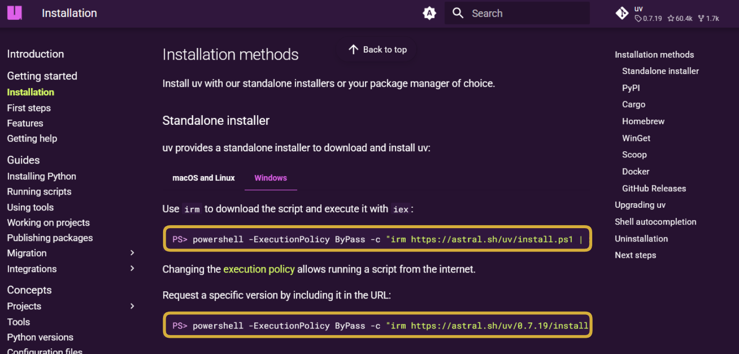This screenshot has height=354, width=739.
Task: Select the Windows installer tab
Action: click(271, 178)
